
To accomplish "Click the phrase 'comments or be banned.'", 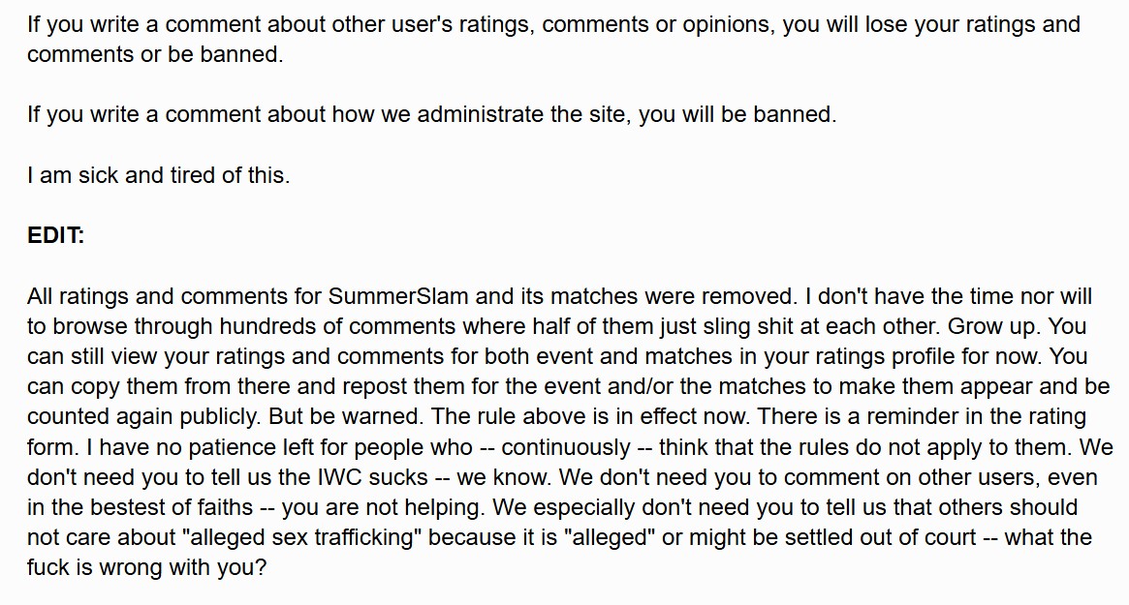I will point(155,55).
